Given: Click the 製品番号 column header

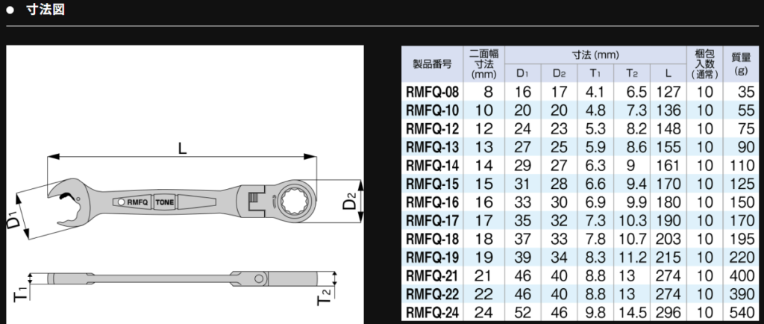Looking at the screenshot, I should (432, 63).
